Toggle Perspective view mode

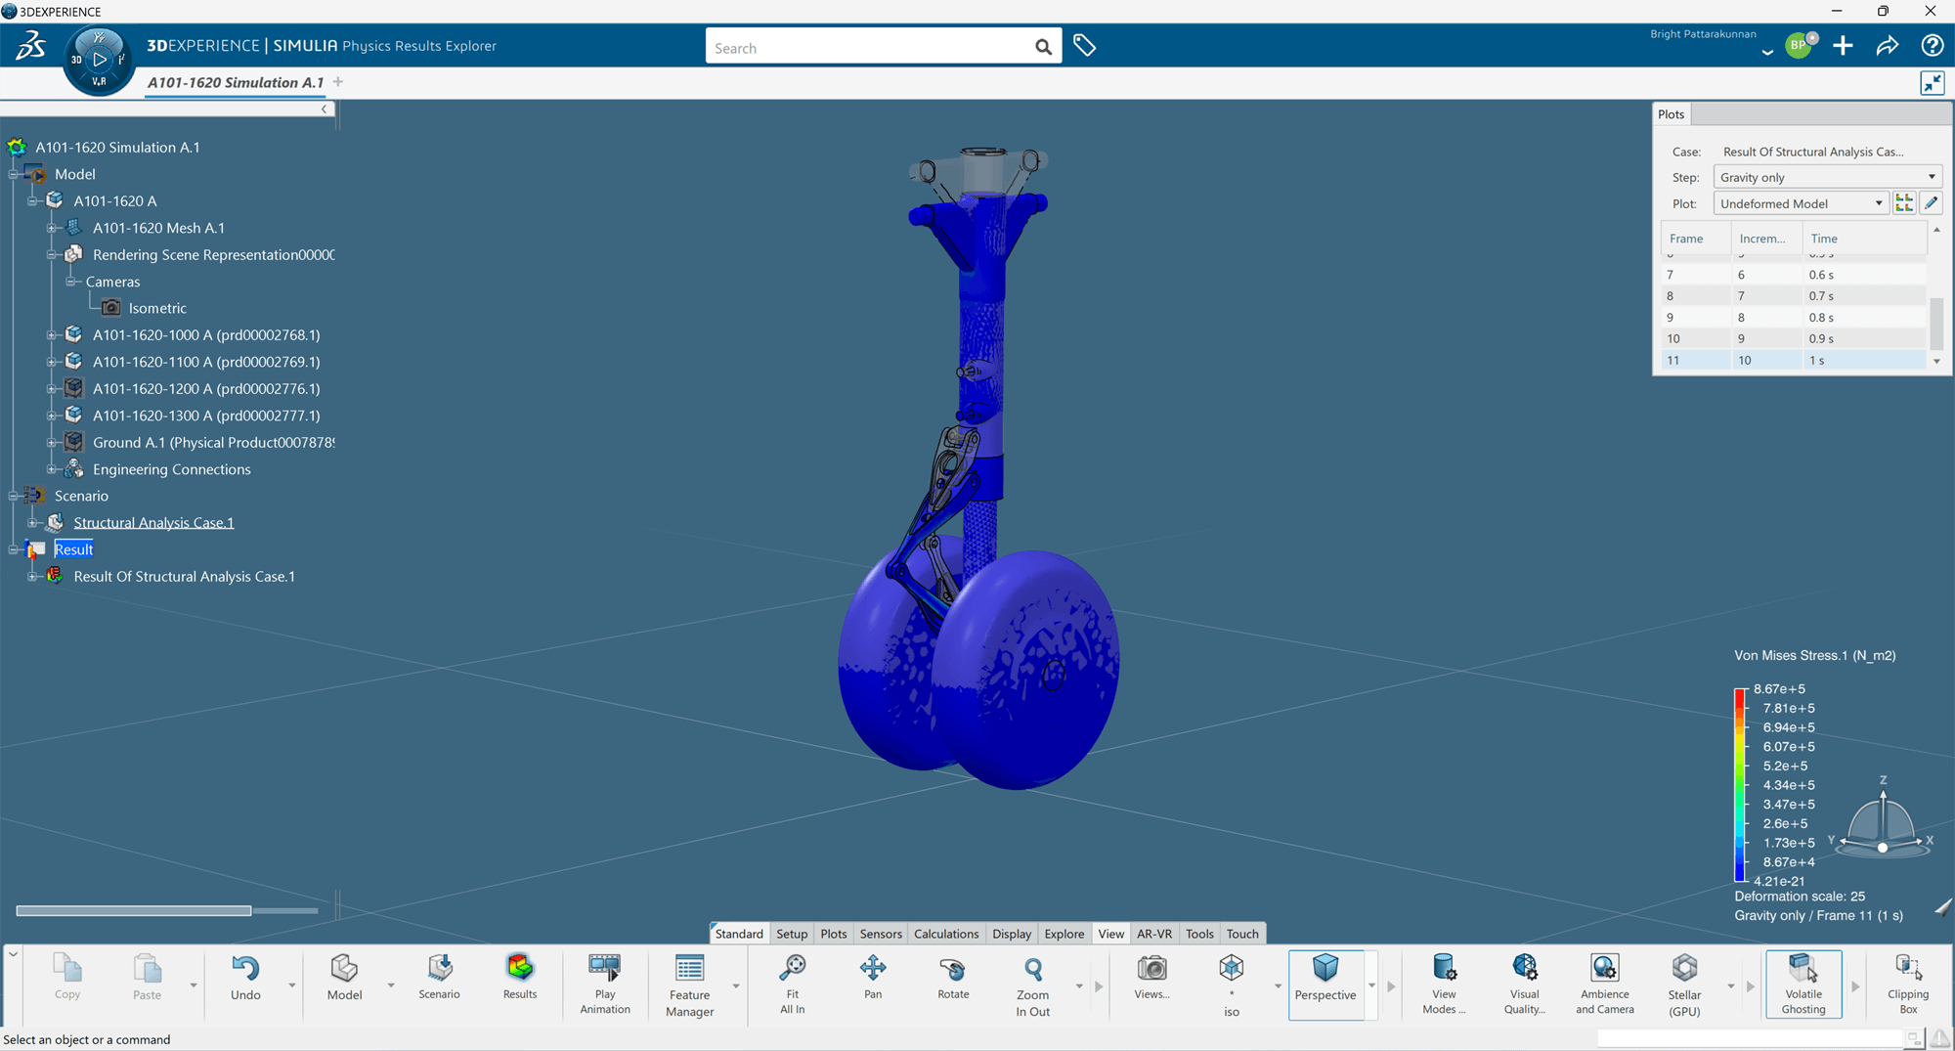pos(1325,985)
